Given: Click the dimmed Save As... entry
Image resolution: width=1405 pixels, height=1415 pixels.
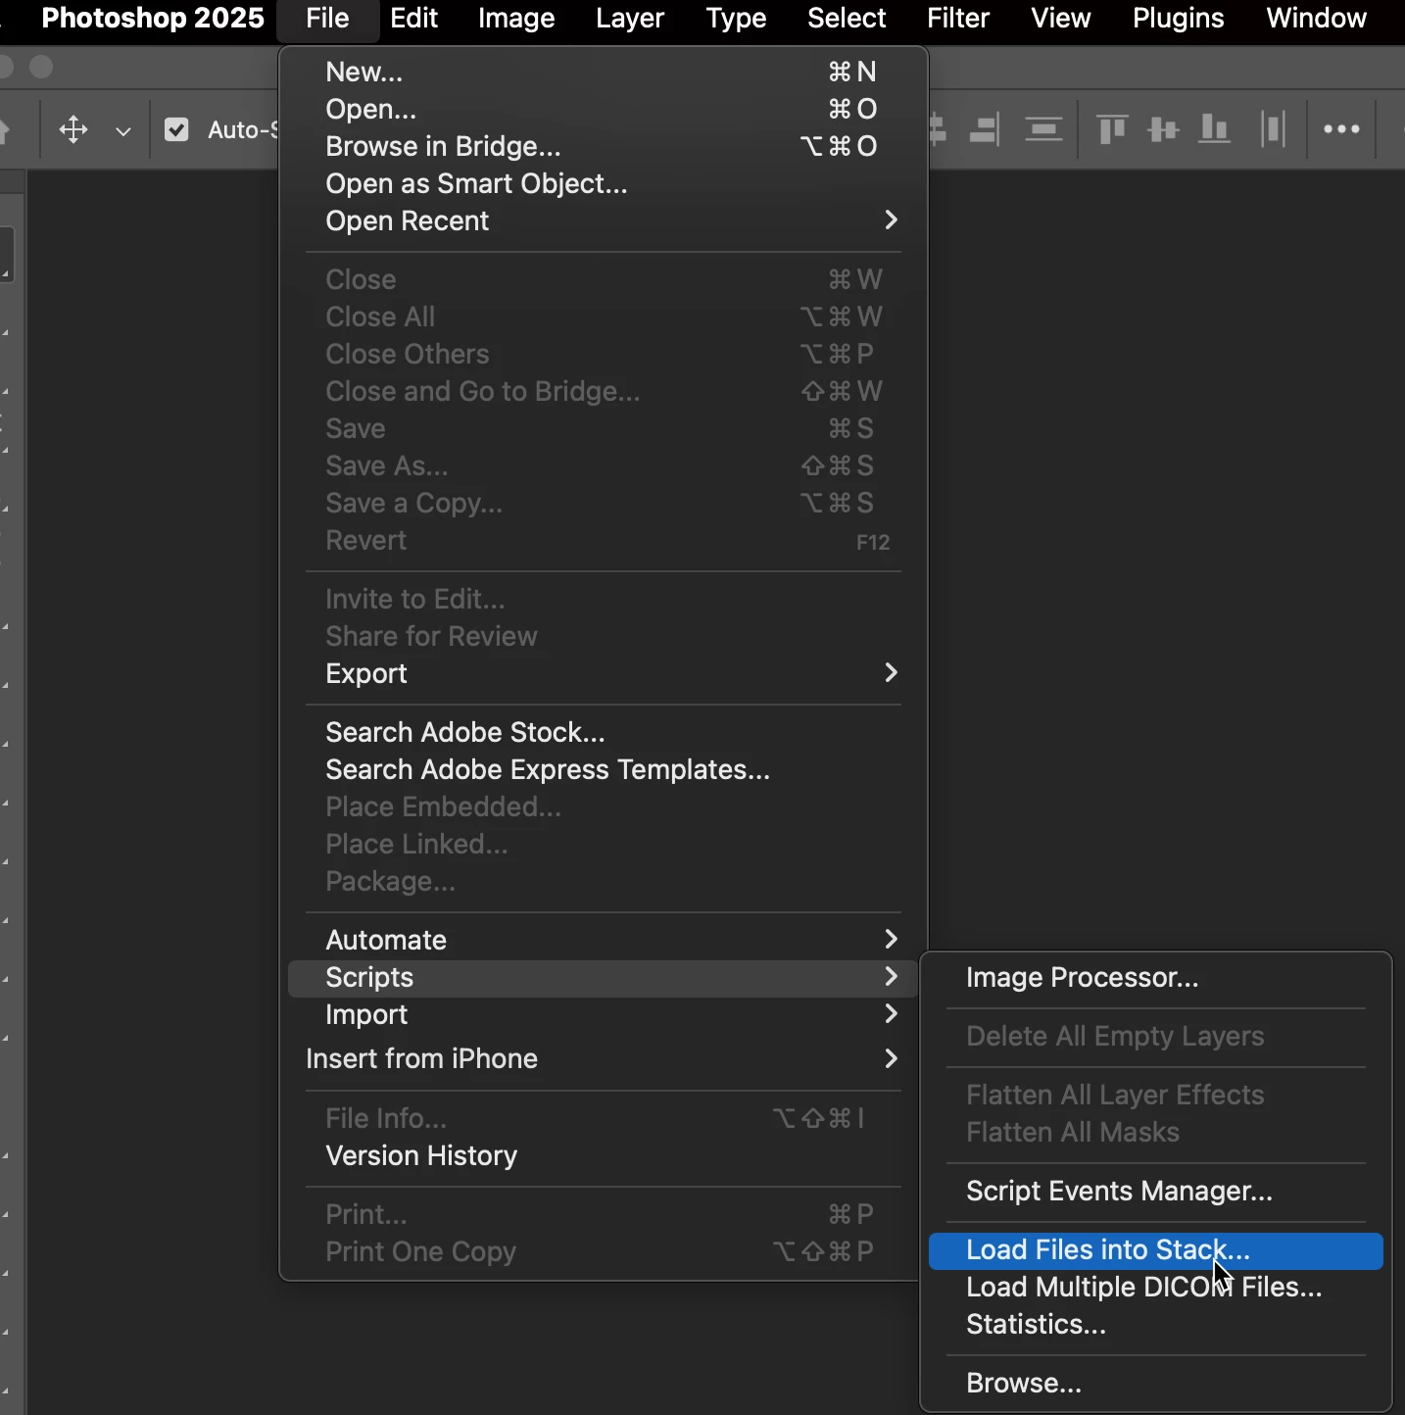Looking at the screenshot, I should coord(603,465).
